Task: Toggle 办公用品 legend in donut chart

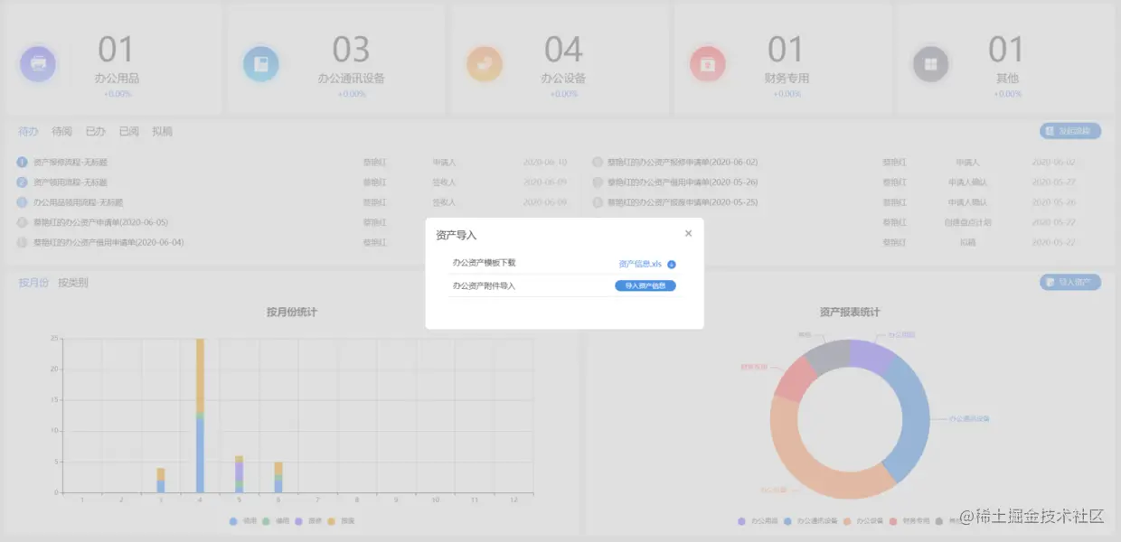Action: [x=756, y=521]
